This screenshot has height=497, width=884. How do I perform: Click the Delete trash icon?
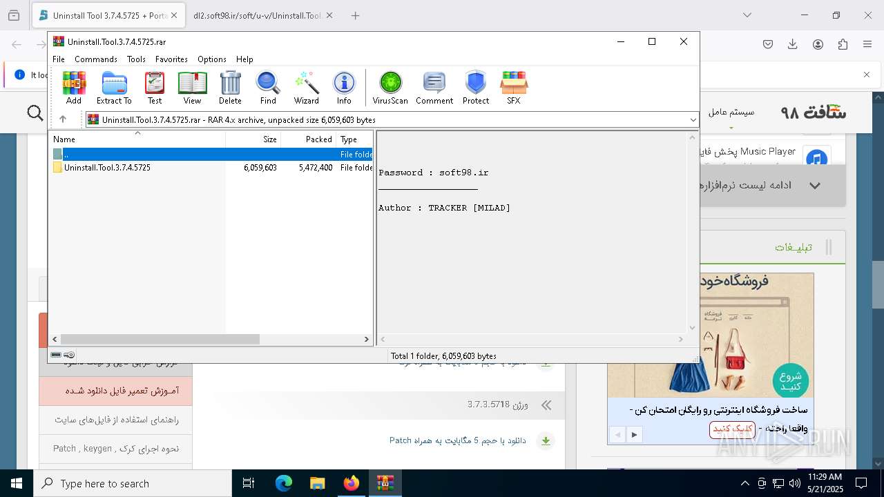(230, 88)
